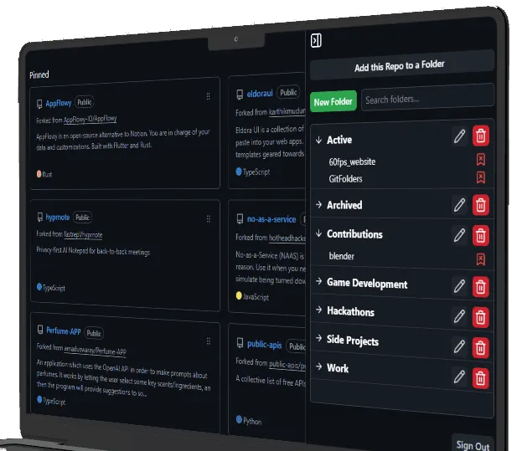Open the 60fps_website repo entry

[x=352, y=161]
